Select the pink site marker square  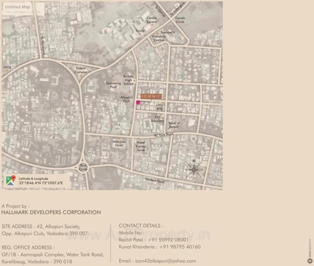tap(138, 102)
